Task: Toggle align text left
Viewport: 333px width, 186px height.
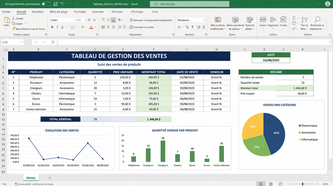Action: [x=103, y=27]
